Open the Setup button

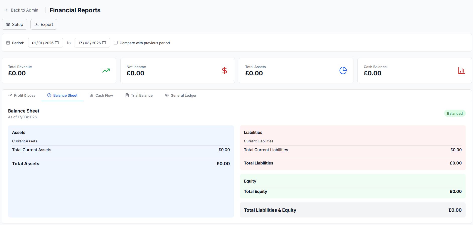click(15, 24)
